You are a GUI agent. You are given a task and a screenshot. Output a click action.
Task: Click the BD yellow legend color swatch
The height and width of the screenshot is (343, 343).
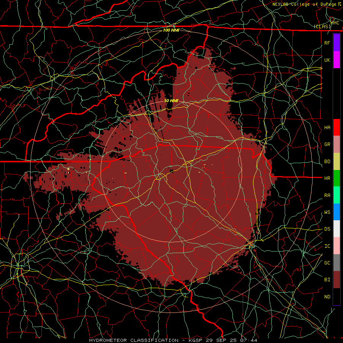pos(337,162)
